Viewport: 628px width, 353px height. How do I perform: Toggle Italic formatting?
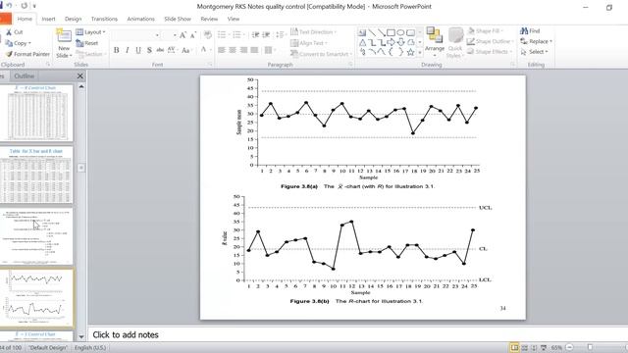click(127, 50)
